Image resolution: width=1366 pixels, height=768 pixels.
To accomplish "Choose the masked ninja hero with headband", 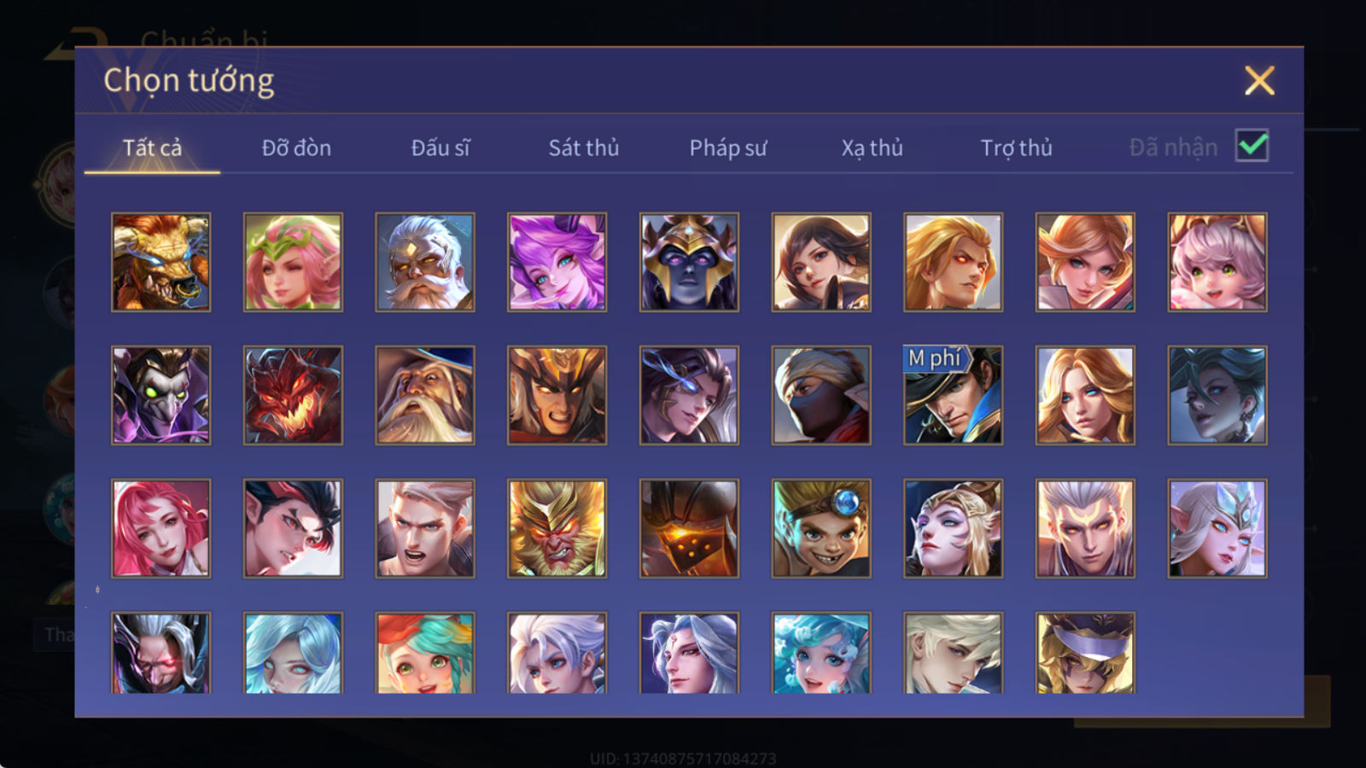I will [x=821, y=395].
